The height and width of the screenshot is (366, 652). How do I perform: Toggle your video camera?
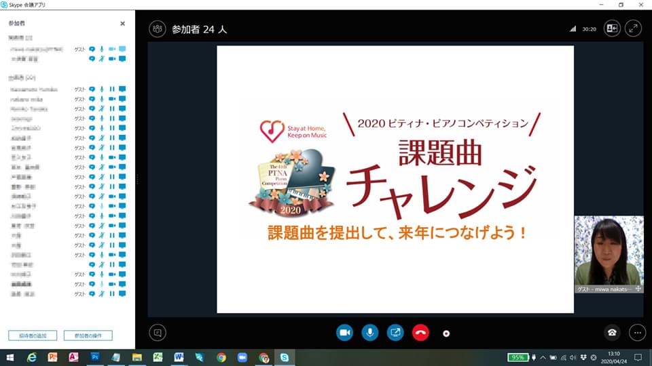(x=344, y=332)
